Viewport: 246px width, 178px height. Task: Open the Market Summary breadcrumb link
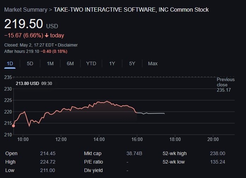pyautogui.click(x=26, y=10)
